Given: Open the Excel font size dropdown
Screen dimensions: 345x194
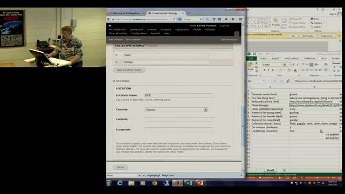Looking at the screenshot, I should (x=289, y=65).
